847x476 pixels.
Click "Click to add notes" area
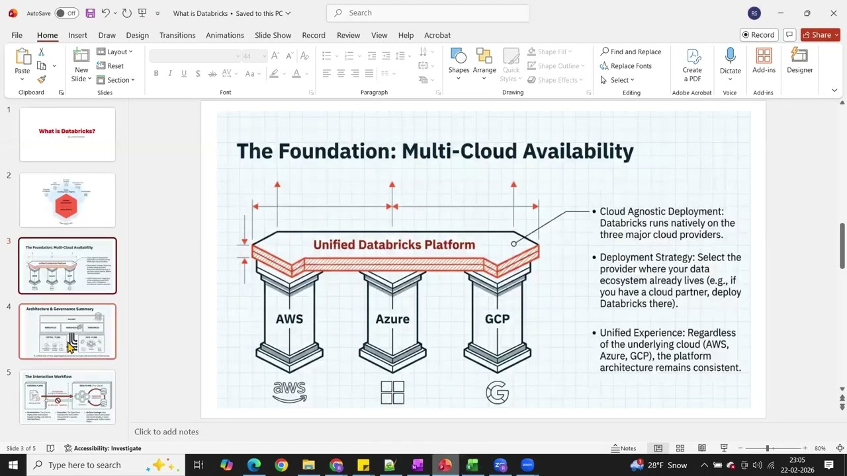(166, 432)
